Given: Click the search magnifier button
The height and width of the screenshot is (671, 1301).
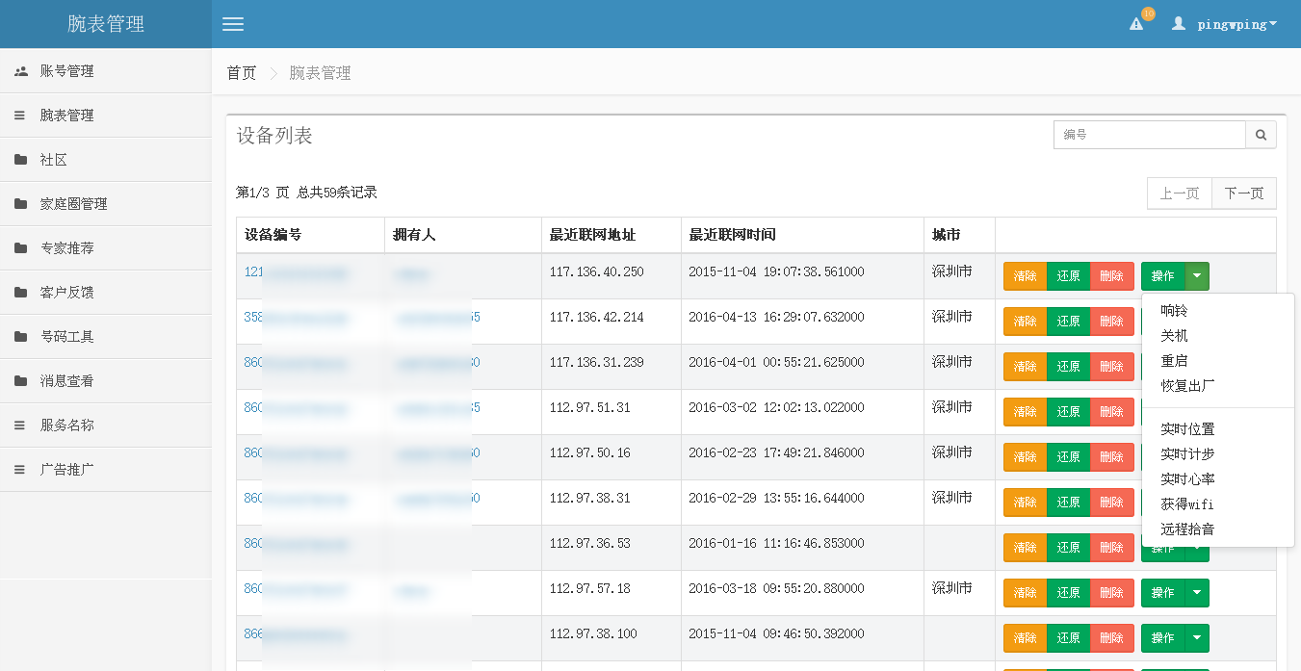Looking at the screenshot, I should tap(1262, 135).
